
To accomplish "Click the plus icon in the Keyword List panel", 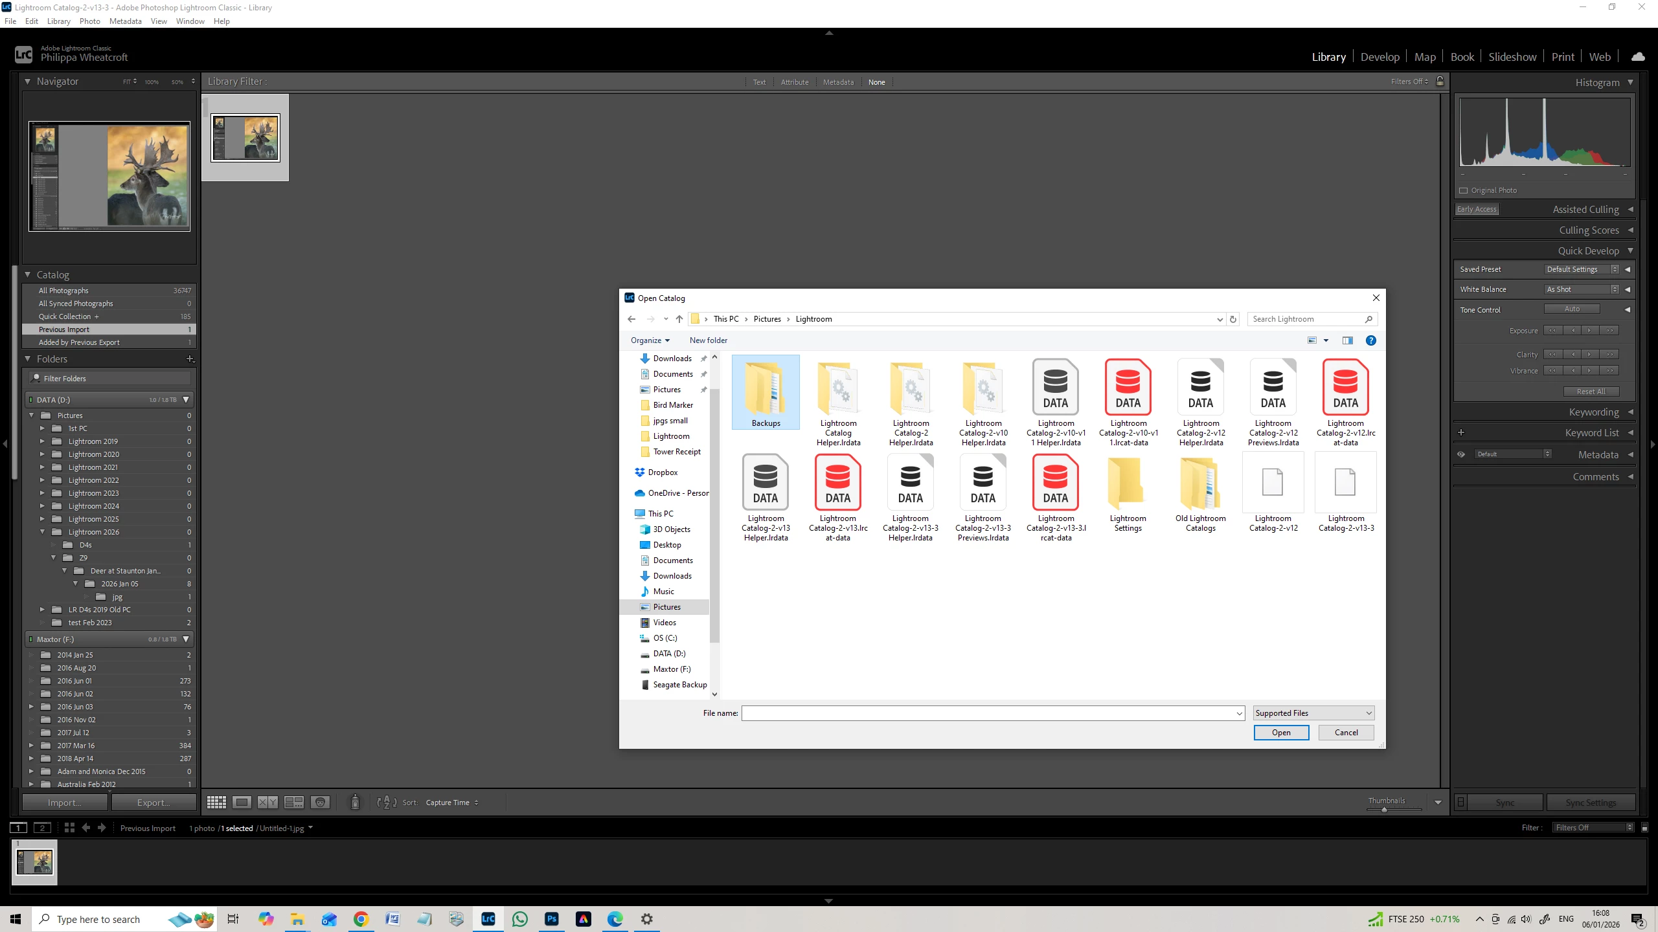I will click(x=1461, y=432).
